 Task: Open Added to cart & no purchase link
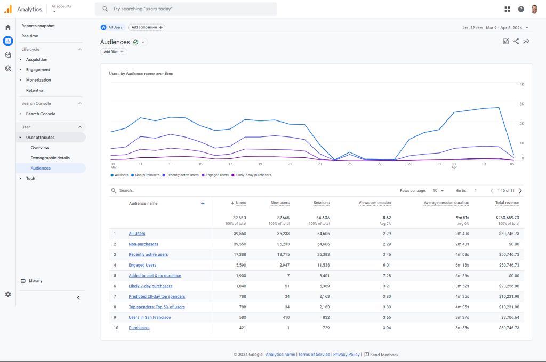[x=155, y=276]
